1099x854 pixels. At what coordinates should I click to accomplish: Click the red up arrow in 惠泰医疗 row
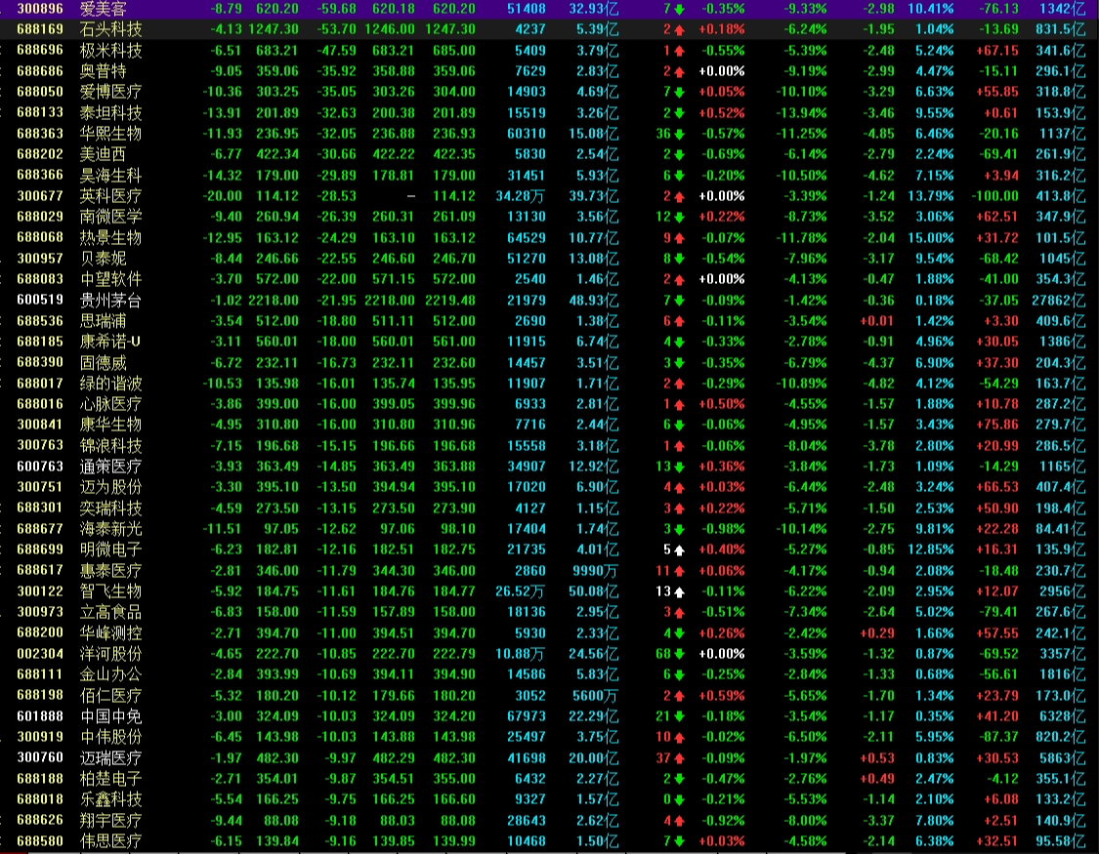pos(679,571)
